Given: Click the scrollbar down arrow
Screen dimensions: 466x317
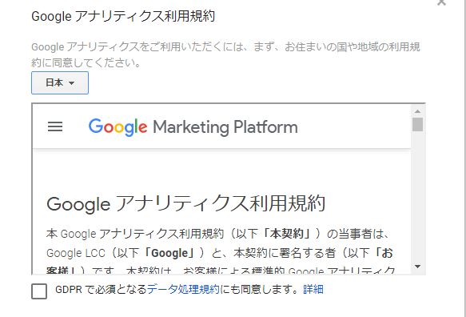Looking at the screenshot, I should coord(417,266).
